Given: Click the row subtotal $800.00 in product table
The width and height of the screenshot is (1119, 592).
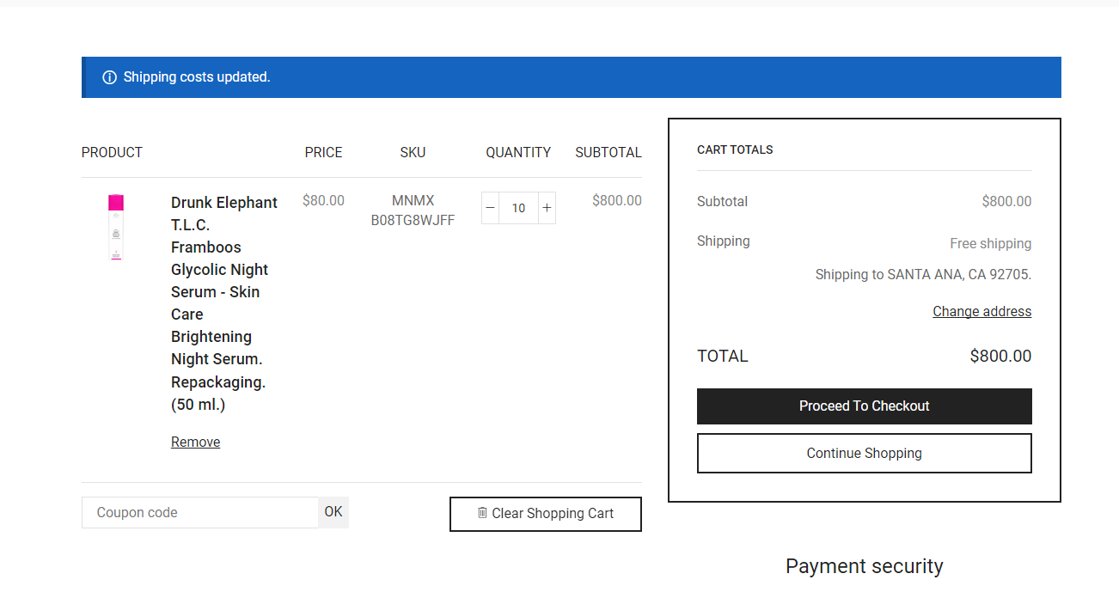Looking at the screenshot, I should (617, 200).
